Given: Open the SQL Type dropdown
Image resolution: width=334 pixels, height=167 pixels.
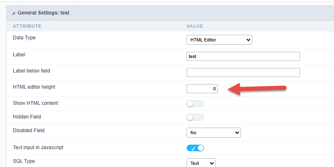Looking at the screenshot, I should coord(201,163).
